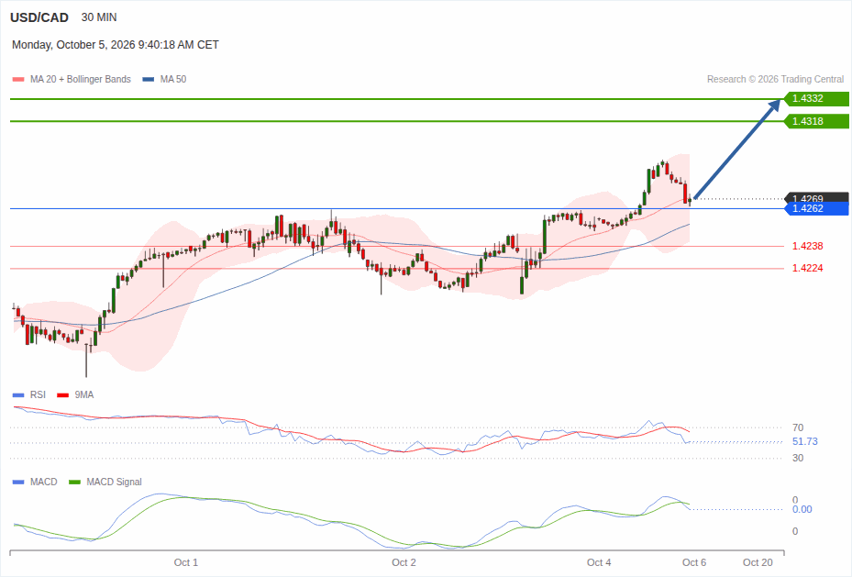Click the 1.4269 current price tag

click(x=816, y=196)
